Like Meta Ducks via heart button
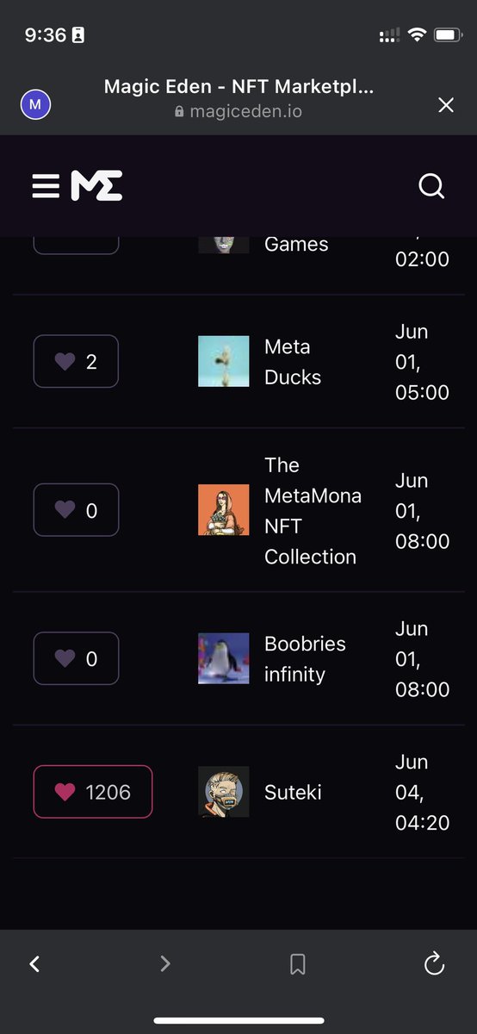This screenshot has width=477, height=1034. [x=76, y=361]
